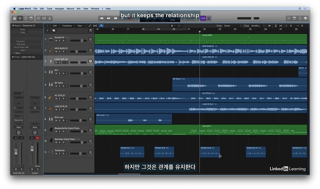Open the Note Pads icon

tap(294, 18)
